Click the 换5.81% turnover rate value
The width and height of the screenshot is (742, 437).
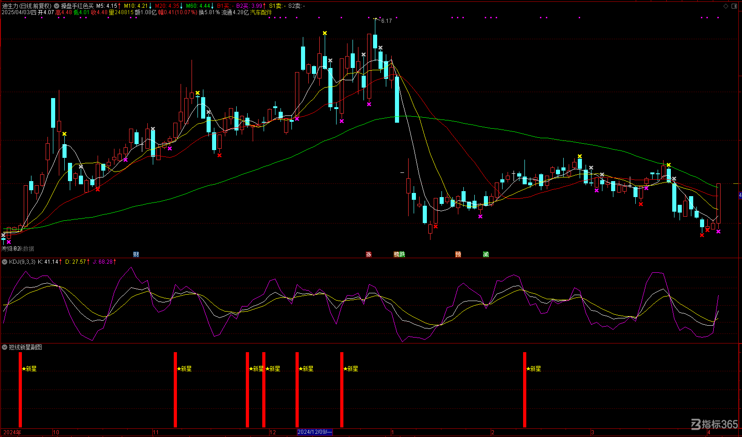click(209, 12)
